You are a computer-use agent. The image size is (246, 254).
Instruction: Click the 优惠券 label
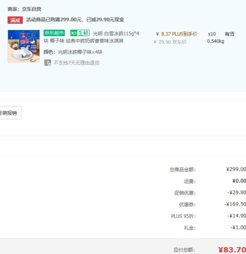point(187,204)
